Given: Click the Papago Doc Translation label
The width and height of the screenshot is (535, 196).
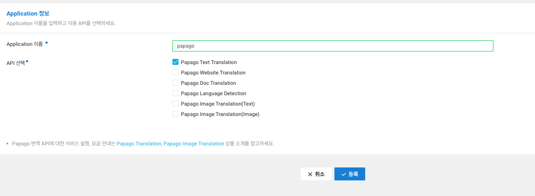Looking at the screenshot, I should (208, 83).
